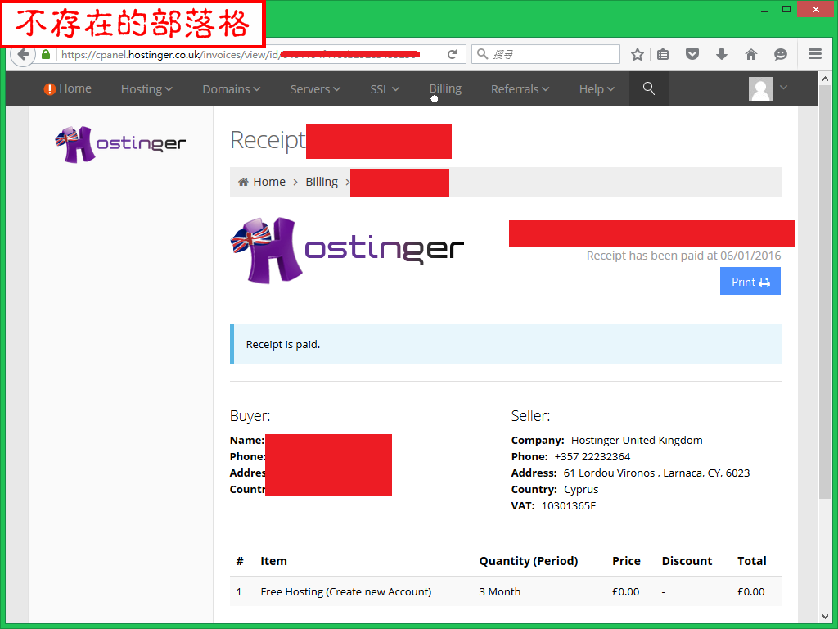Viewport: 838px width, 629px height.
Task: Go to the browser home page icon
Action: coord(751,54)
